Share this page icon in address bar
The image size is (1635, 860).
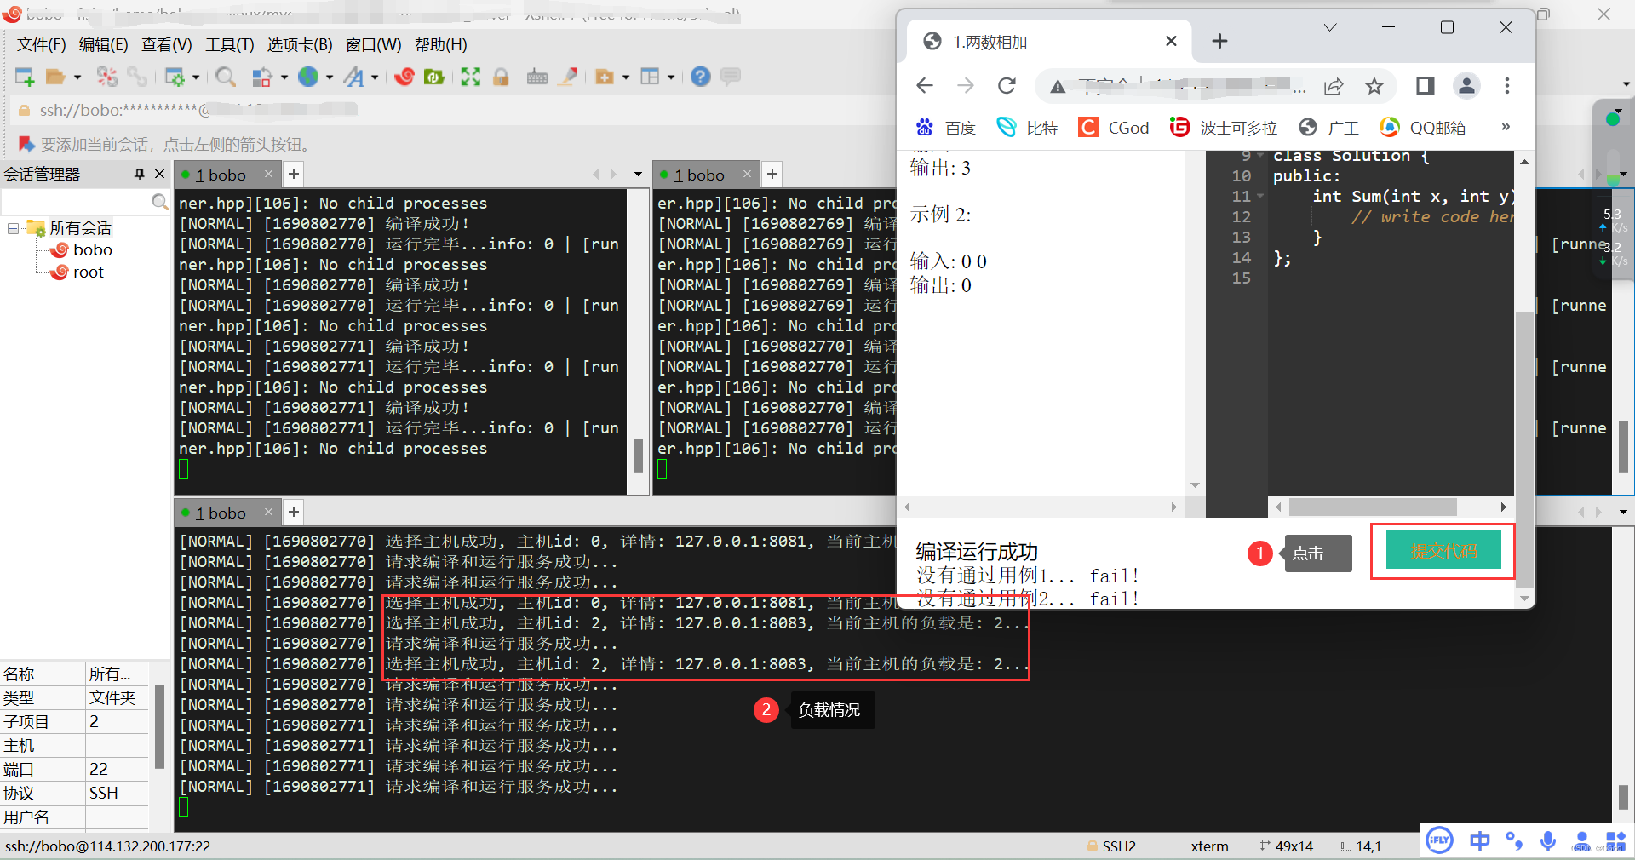click(x=1334, y=85)
